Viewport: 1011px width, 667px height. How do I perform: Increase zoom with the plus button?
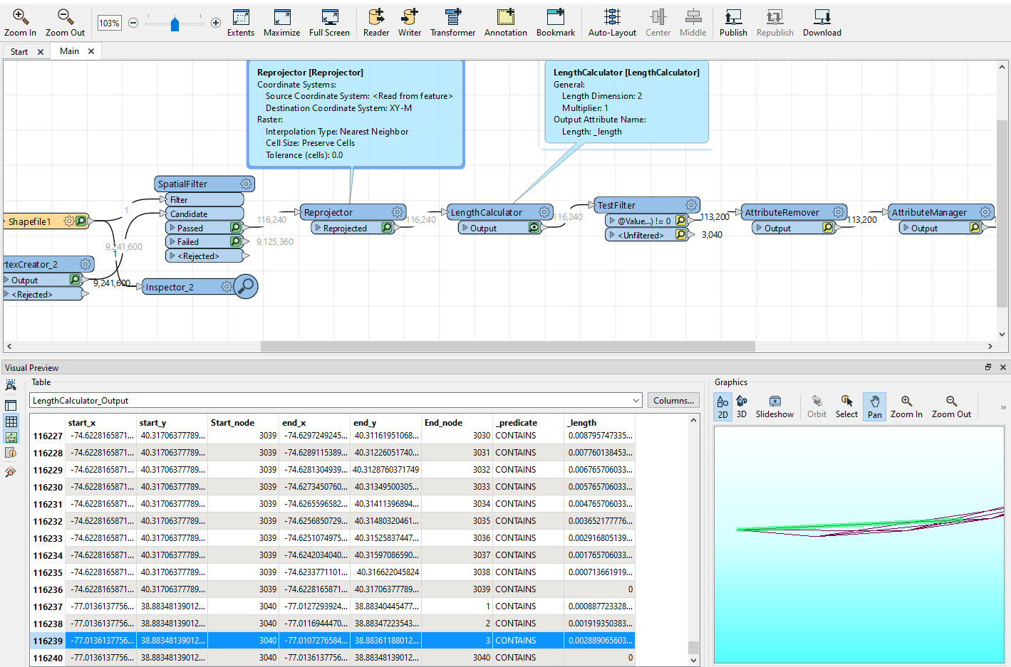point(216,23)
